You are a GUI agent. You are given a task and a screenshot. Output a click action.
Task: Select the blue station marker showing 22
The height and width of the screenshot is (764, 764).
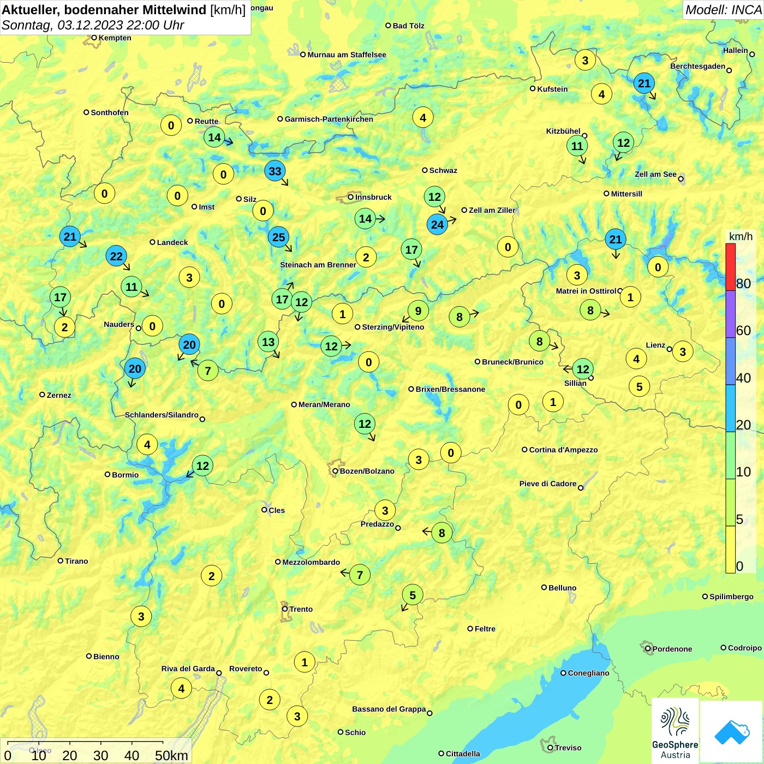116,256
